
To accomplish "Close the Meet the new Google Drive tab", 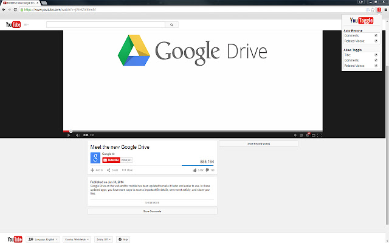I will [x=37, y=3].
